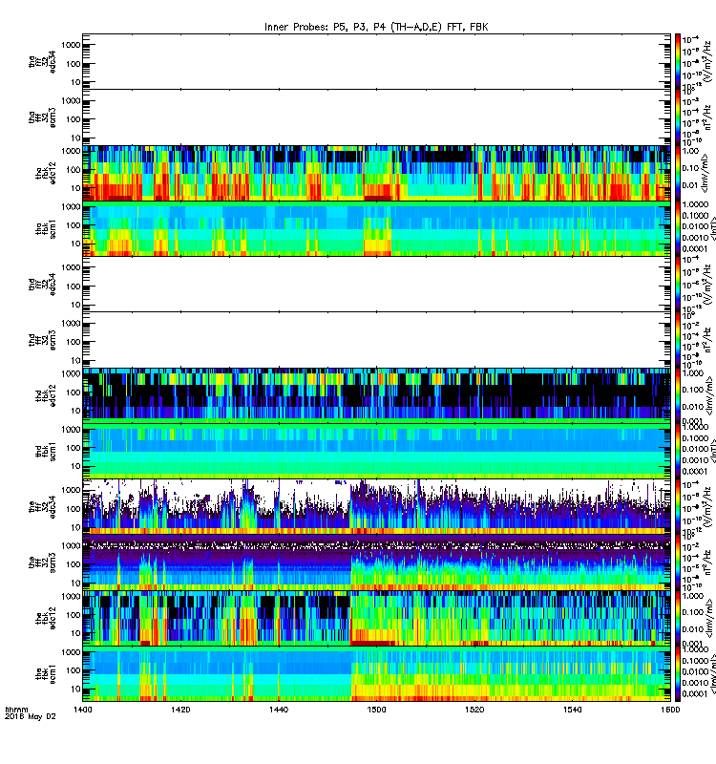Select the 1420 time axis label
The image size is (716, 764).
click(180, 710)
